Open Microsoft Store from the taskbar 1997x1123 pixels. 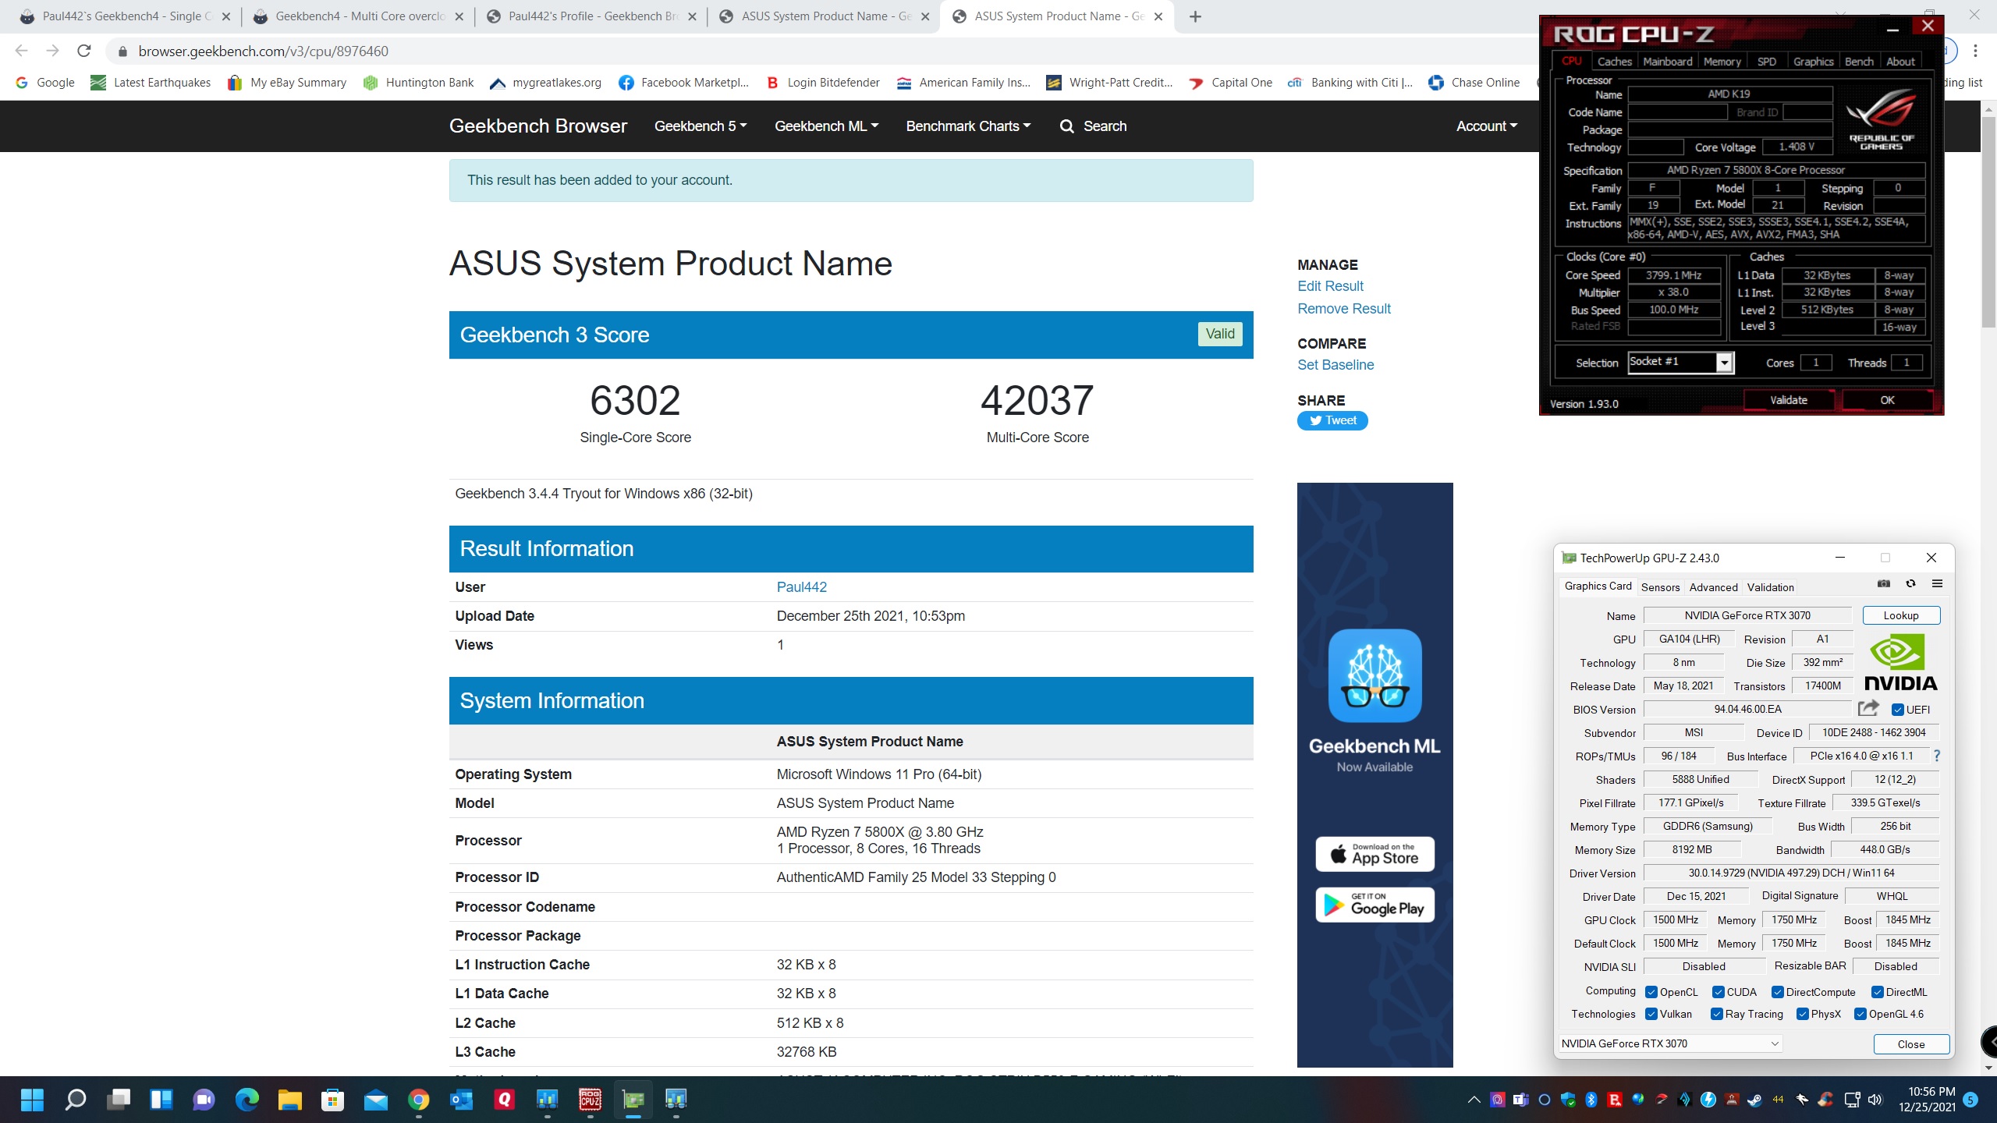point(332,1100)
